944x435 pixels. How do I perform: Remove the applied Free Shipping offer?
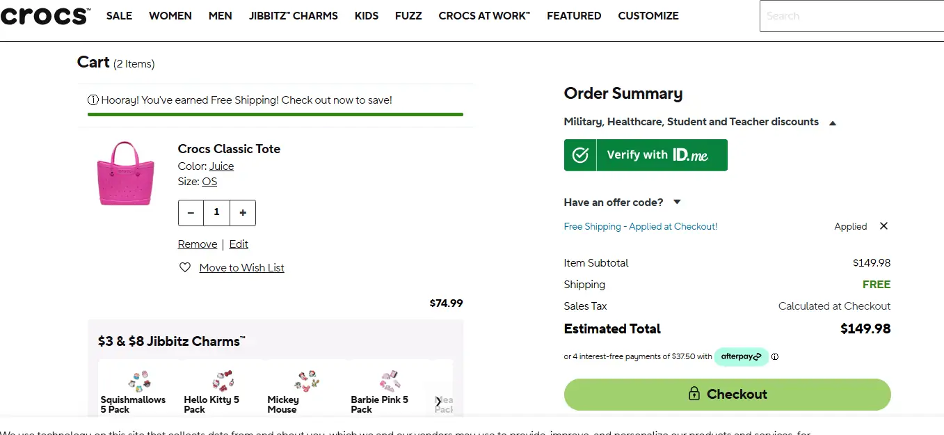883,226
